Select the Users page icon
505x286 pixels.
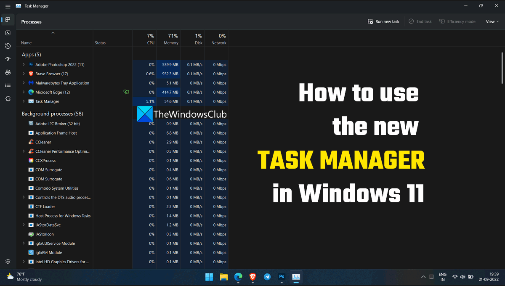[8, 72]
